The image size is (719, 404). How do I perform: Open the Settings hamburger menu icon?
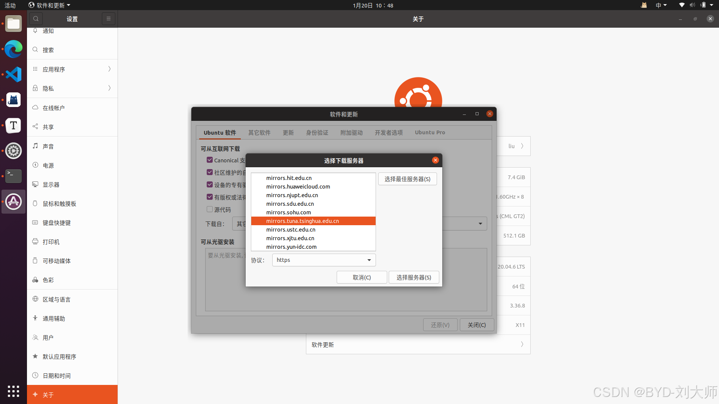pos(109,19)
